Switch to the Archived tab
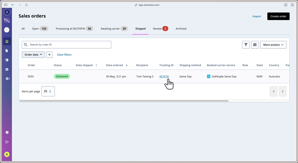The width and height of the screenshot is (298, 163). (x=181, y=29)
